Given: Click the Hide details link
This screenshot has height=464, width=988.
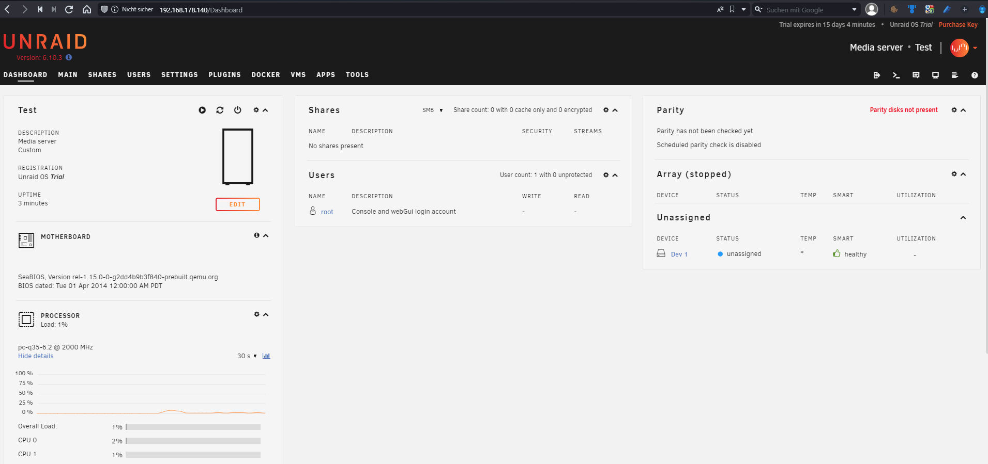Looking at the screenshot, I should point(36,356).
